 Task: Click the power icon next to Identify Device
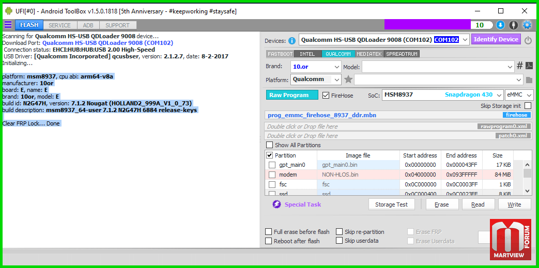click(x=528, y=40)
